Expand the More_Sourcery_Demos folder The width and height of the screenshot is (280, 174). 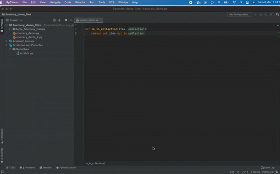10,29
